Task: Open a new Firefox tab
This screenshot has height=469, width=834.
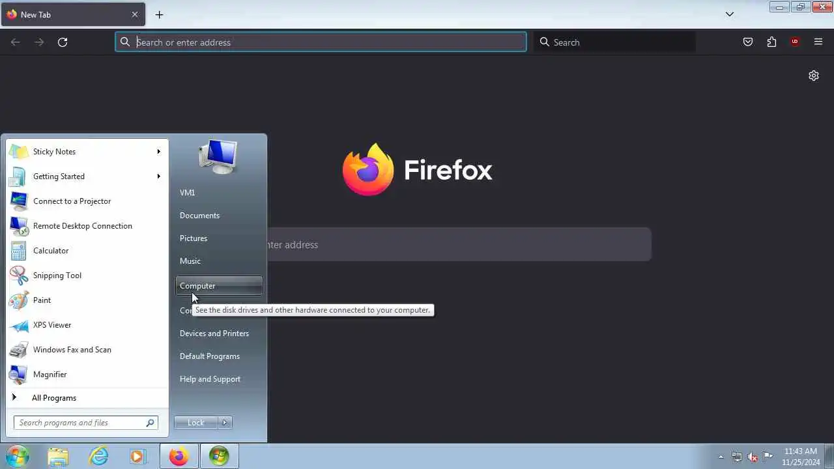Action: click(159, 14)
